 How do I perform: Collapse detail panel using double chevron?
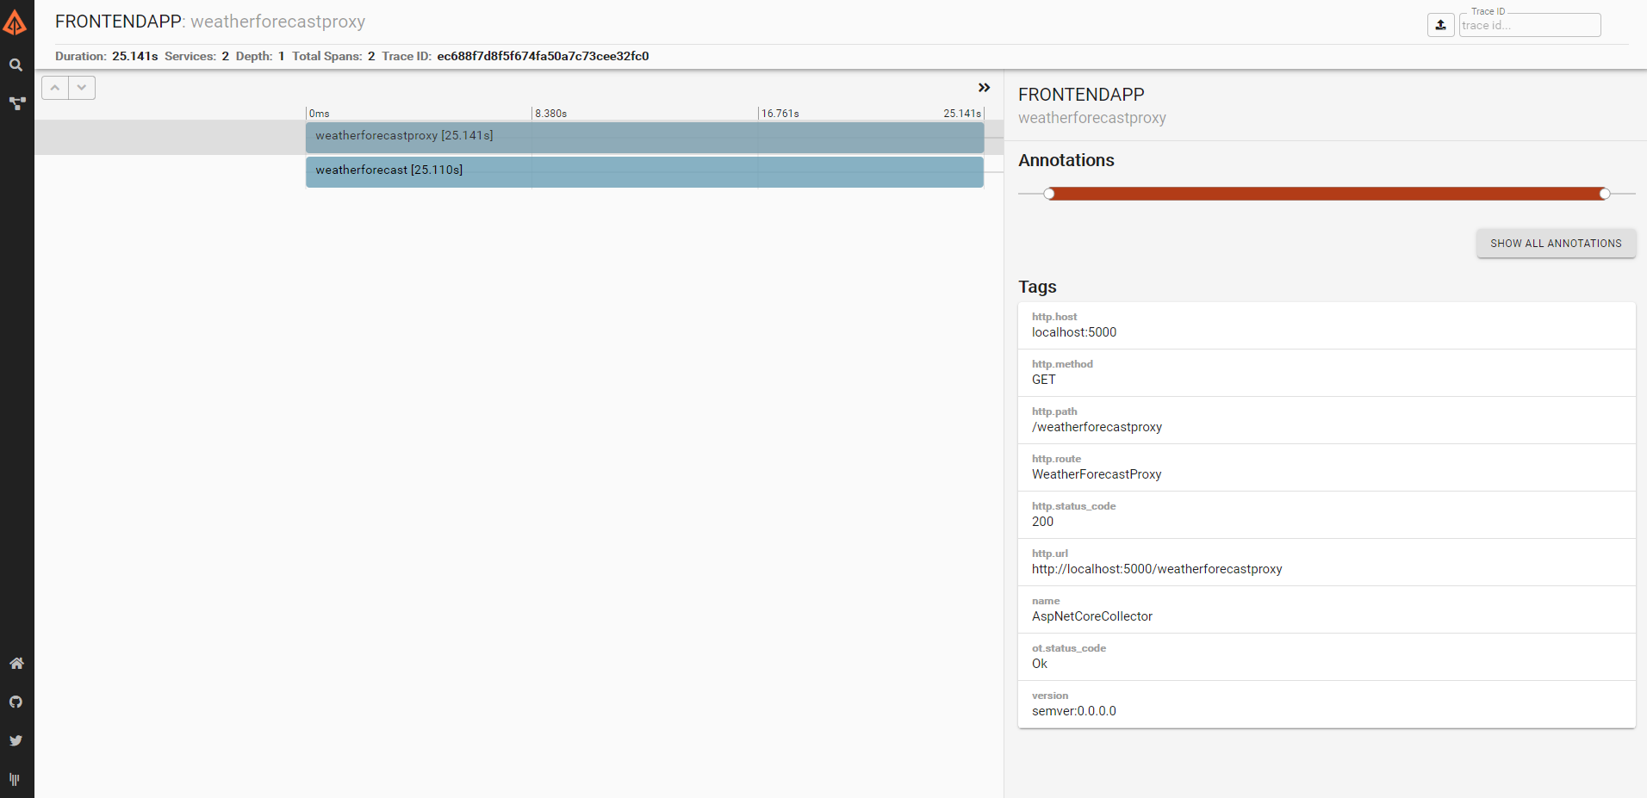[x=984, y=88]
